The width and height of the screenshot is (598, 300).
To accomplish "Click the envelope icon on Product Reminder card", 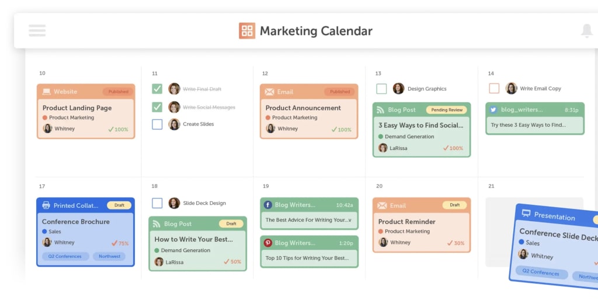I will [x=382, y=205].
